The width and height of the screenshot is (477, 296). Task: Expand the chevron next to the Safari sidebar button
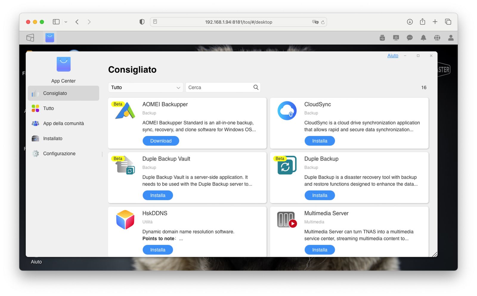pos(66,22)
